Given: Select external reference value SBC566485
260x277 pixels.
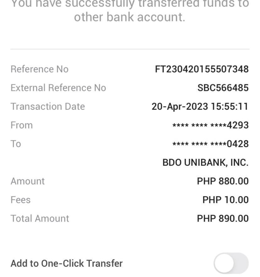Looking at the screenshot, I should [x=223, y=88].
